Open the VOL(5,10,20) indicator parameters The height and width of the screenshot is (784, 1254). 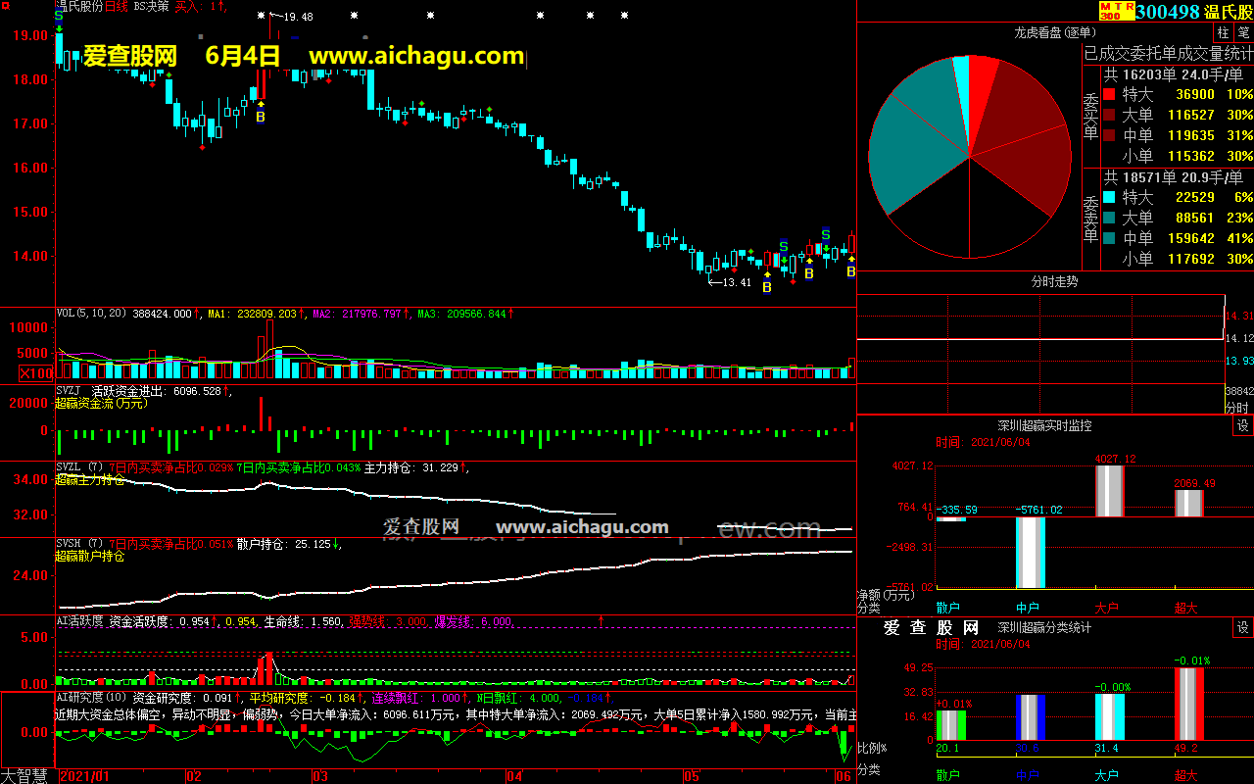[90, 314]
